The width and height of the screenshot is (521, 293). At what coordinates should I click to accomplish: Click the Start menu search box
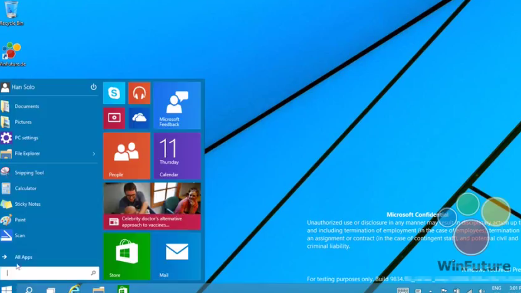pyautogui.click(x=49, y=273)
